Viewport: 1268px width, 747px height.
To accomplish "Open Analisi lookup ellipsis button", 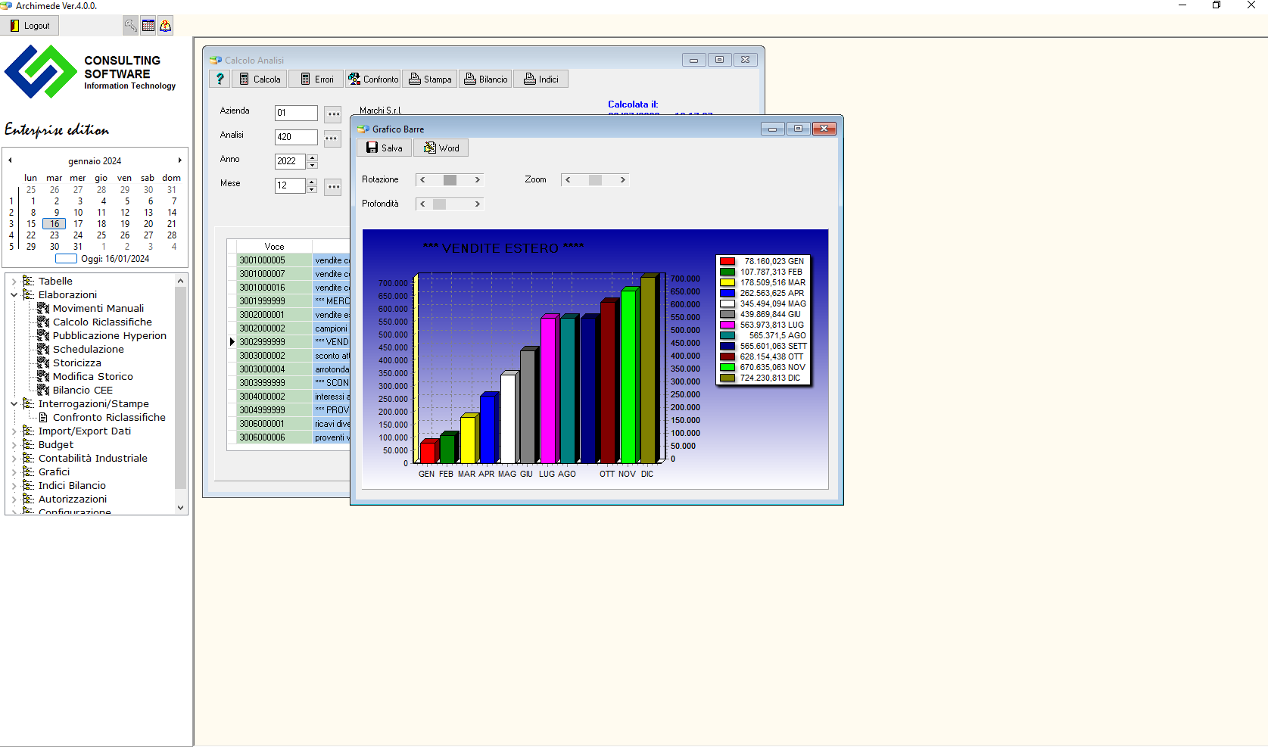I will click(333, 139).
